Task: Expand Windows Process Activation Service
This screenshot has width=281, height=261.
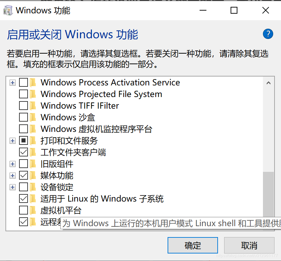Action: click(13, 82)
